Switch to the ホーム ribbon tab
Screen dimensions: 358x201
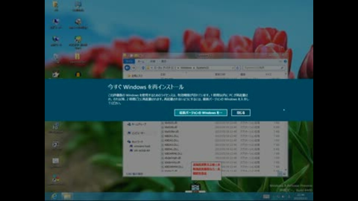point(141,61)
